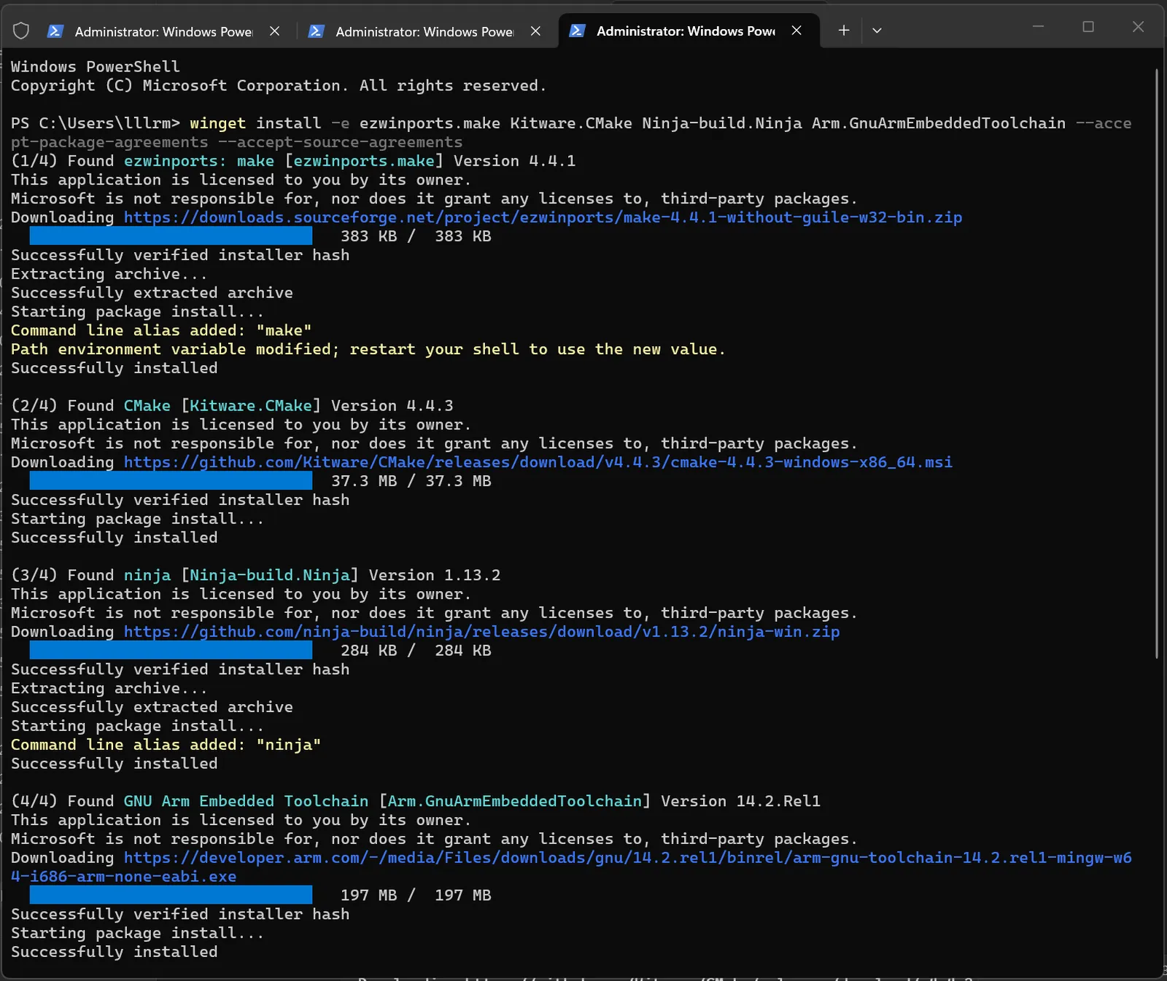Switch to the first Administrator PowerShell tab
Image resolution: width=1167 pixels, height=981 pixels.
(x=163, y=31)
